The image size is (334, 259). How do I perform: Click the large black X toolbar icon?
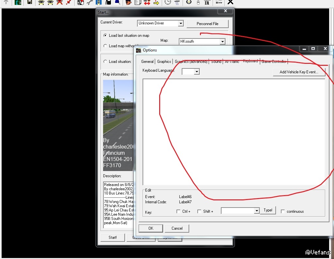(230, 2)
